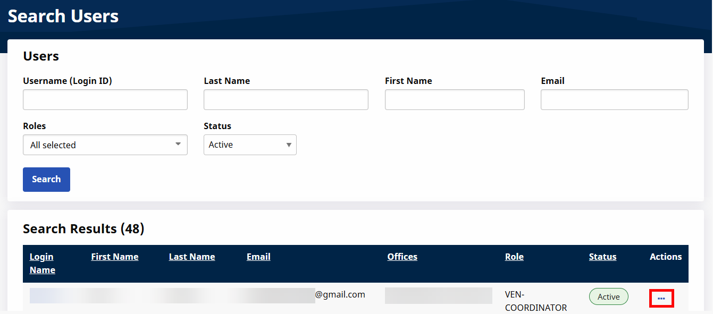Sort by Last Name column header
Screen dimensions: 713x314
[192, 257]
